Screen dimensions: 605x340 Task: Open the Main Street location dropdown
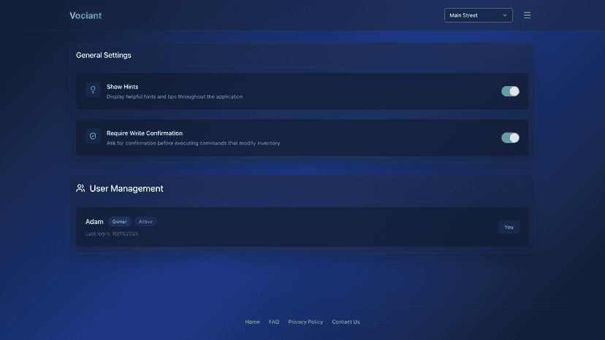tap(478, 15)
